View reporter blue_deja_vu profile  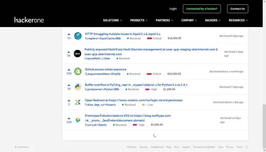tap(96, 105)
